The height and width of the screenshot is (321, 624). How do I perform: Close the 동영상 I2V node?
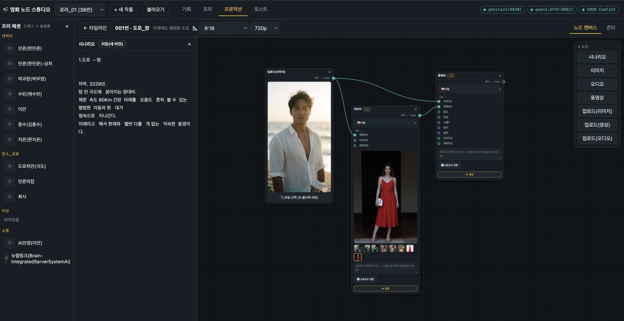pos(500,75)
